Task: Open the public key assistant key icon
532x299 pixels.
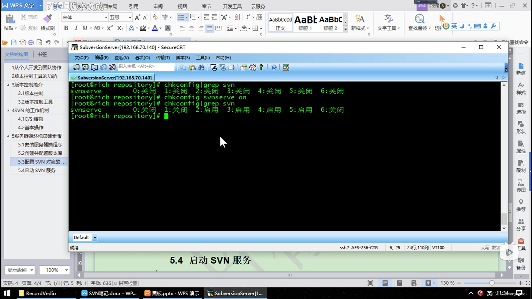Action: click(261, 67)
